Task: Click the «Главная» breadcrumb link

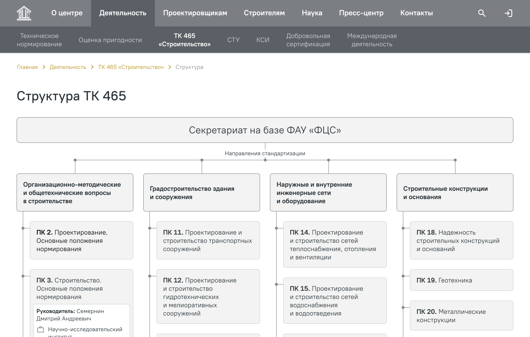Action: point(27,67)
